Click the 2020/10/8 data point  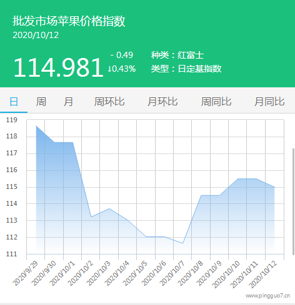coord(201,195)
